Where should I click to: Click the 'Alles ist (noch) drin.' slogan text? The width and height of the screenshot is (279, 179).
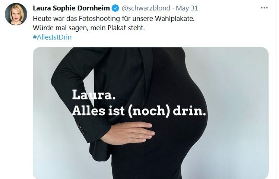pos(139,111)
